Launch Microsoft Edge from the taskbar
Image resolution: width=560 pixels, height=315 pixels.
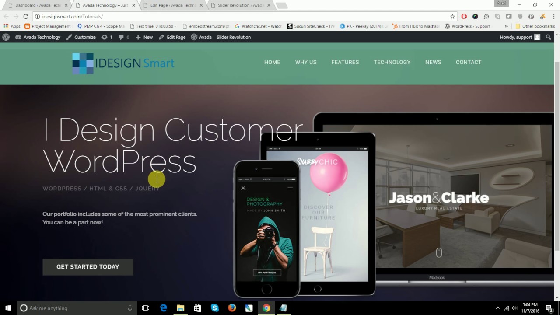pyautogui.click(x=163, y=308)
